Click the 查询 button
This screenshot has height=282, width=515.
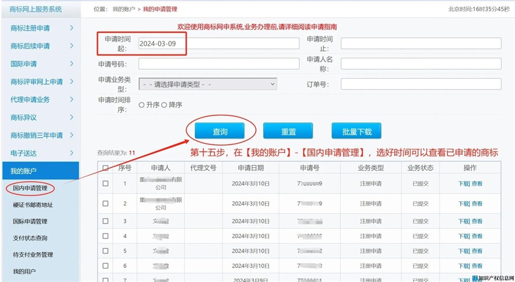(x=220, y=131)
